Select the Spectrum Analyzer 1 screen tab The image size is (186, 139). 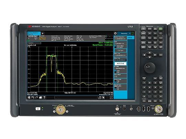(34, 33)
